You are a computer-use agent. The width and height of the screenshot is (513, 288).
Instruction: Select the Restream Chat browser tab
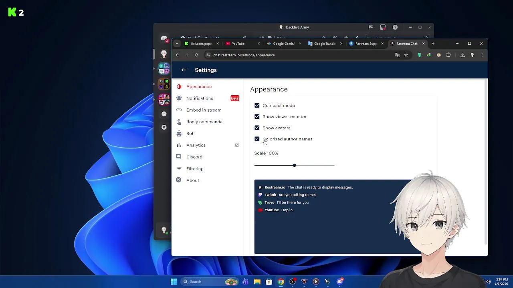pos(407,44)
